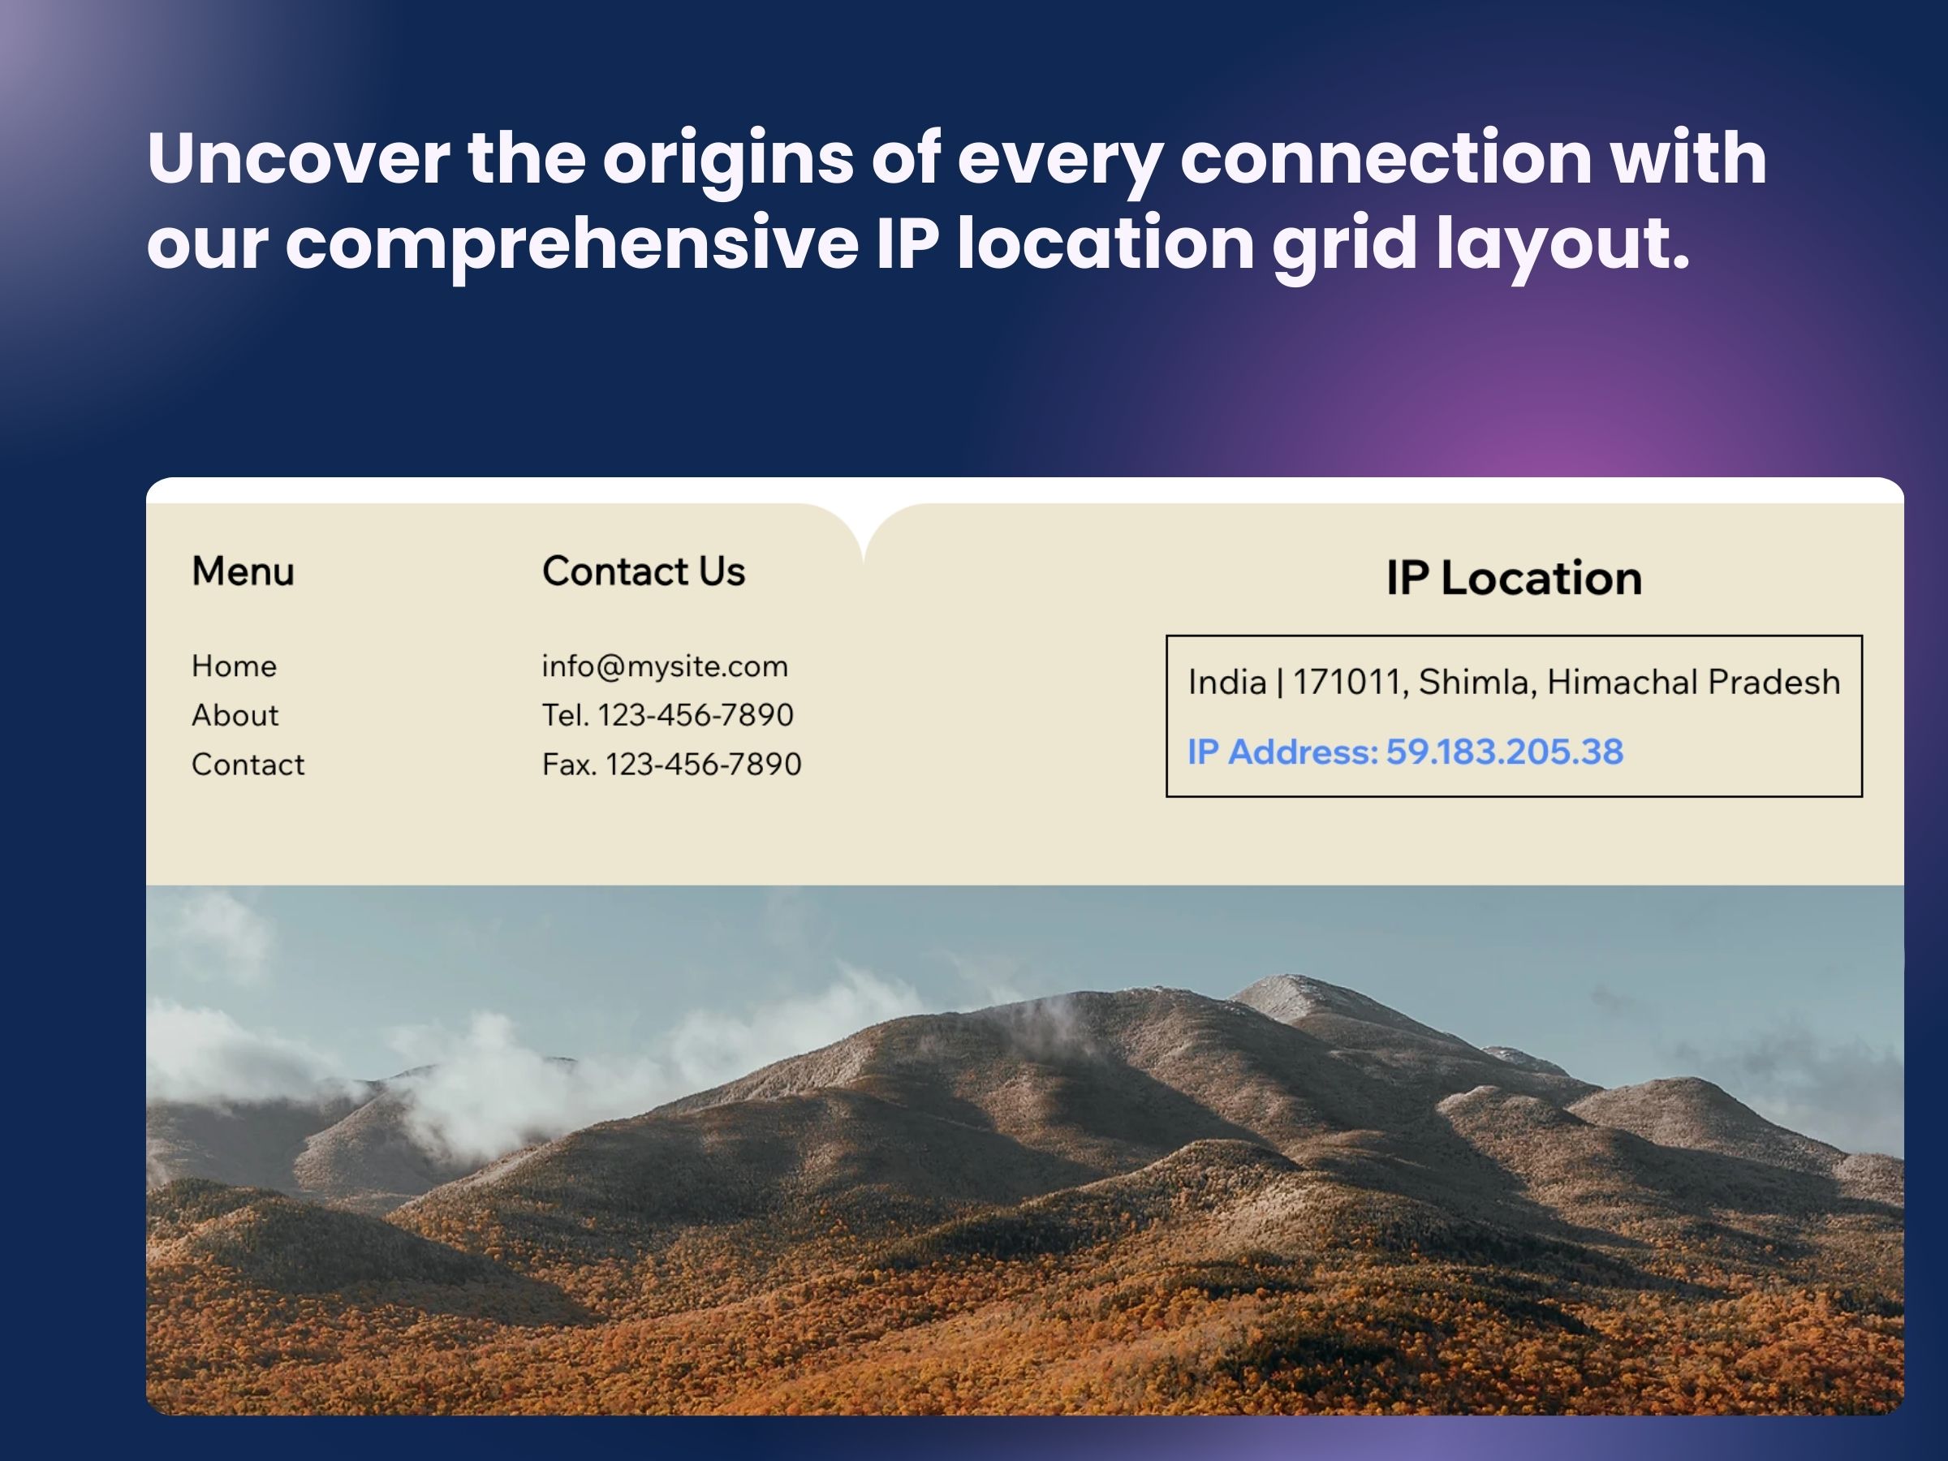Open the Contact menu link
This screenshot has width=1948, height=1461.
click(248, 765)
